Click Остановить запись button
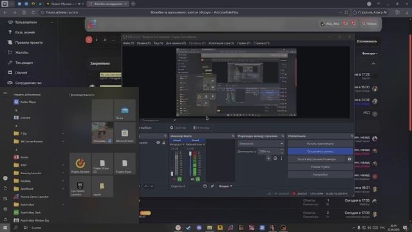The height and width of the screenshot is (232, 412). click(320, 151)
